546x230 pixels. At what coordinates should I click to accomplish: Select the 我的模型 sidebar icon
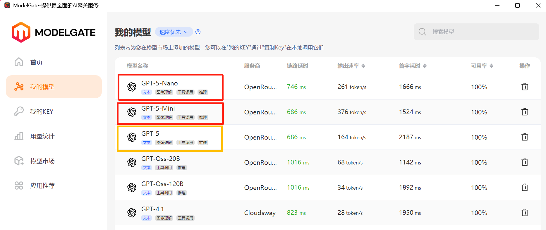point(19,87)
